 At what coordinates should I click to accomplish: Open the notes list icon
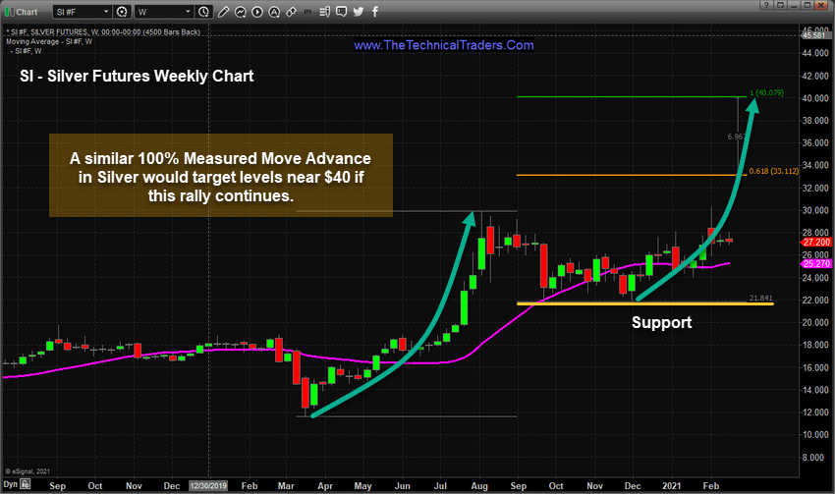(325, 12)
